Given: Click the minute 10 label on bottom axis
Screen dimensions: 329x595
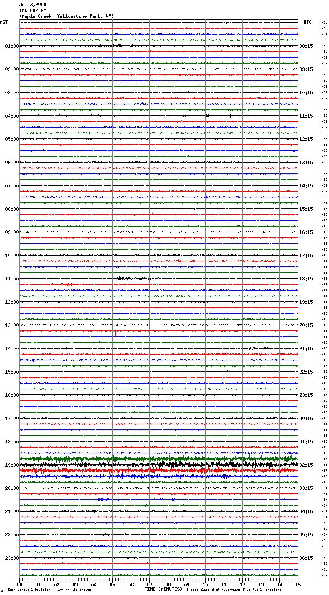Looking at the screenshot, I should pos(205,585).
